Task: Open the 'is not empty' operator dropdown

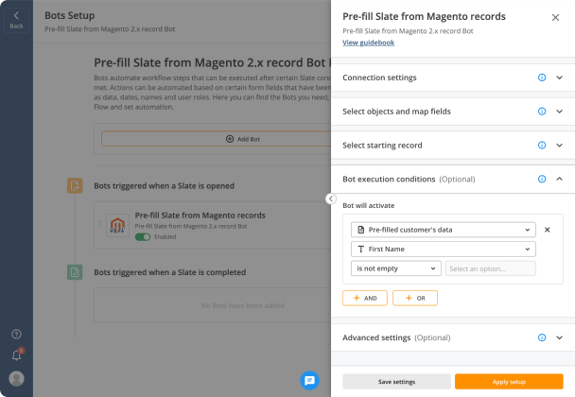Action: (395, 268)
